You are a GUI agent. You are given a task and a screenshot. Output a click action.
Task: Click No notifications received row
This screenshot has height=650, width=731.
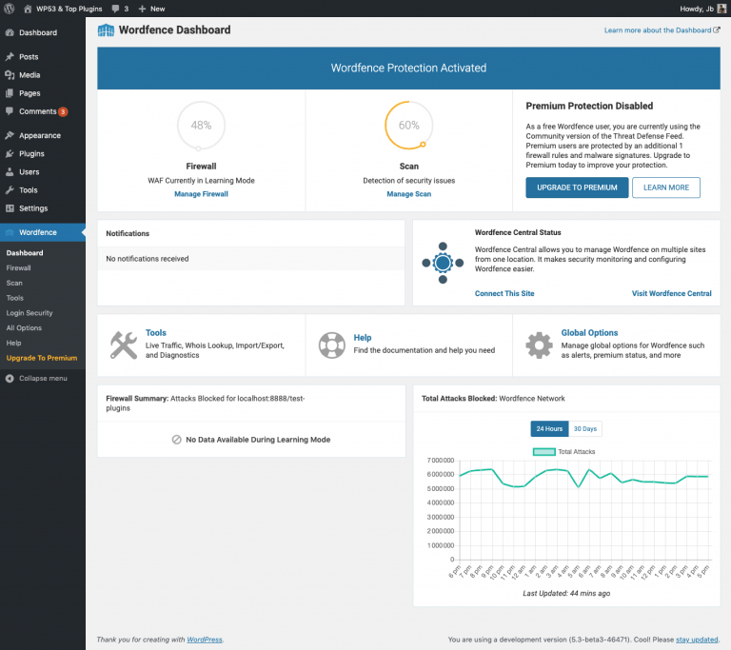tap(251, 258)
